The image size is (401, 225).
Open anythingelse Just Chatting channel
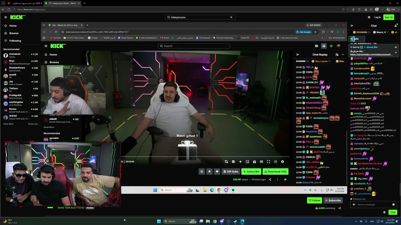(21, 103)
